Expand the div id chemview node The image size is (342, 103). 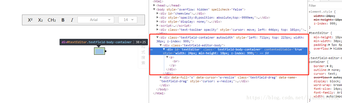(158, 13)
